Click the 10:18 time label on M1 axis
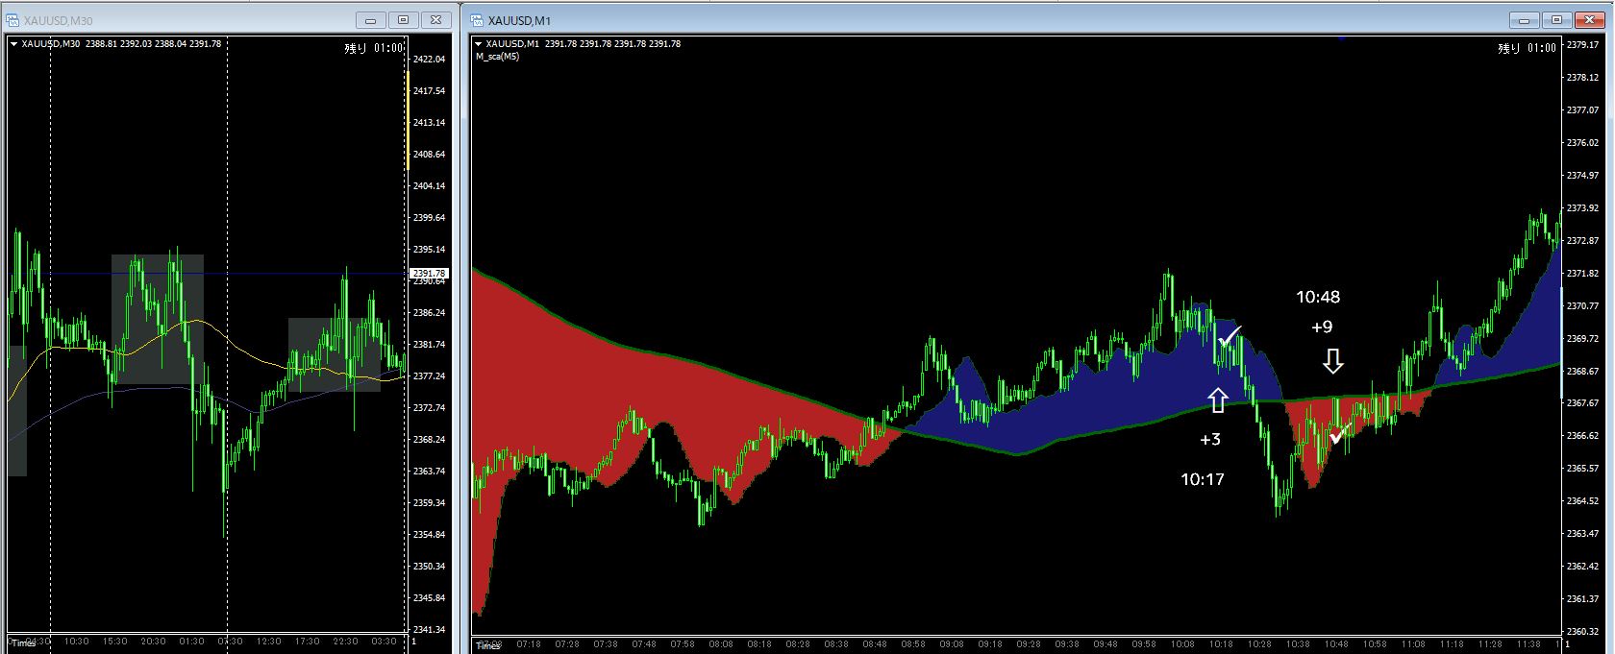 (x=1221, y=644)
